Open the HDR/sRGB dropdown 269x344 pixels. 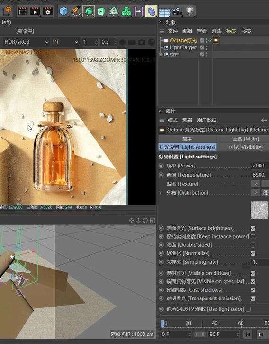click(x=26, y=42)
